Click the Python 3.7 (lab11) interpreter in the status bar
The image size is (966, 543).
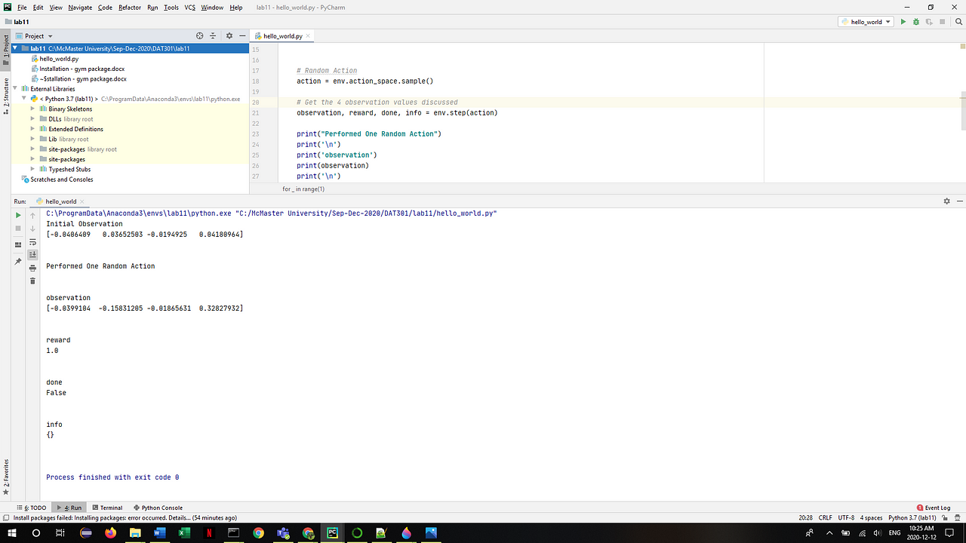[912, 517]
